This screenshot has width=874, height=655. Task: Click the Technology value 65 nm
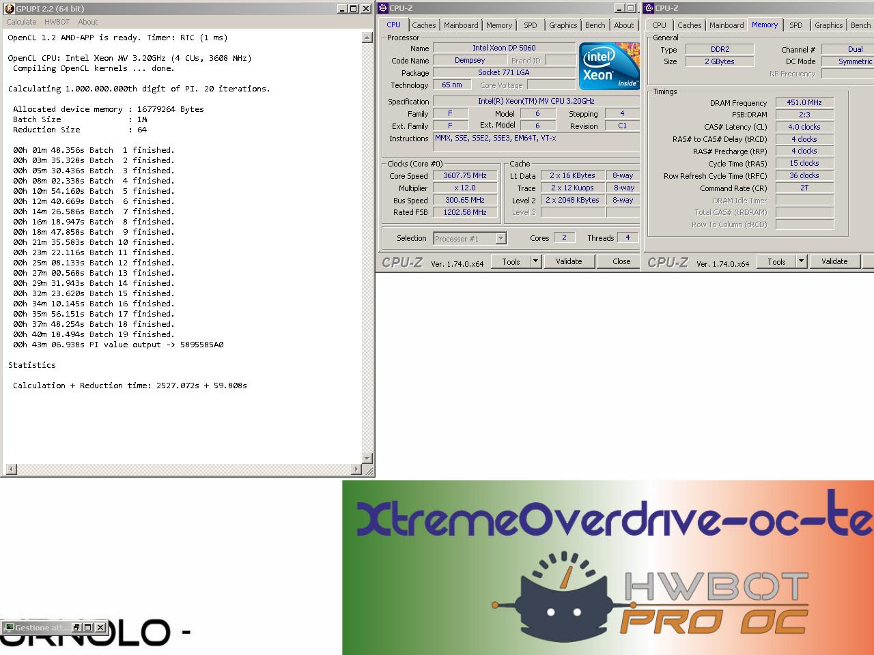click(451, 85)
